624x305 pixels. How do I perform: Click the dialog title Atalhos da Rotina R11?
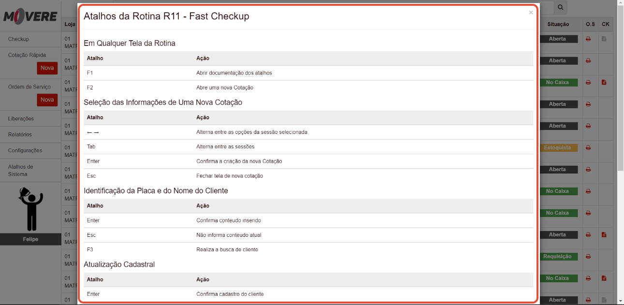166,16
